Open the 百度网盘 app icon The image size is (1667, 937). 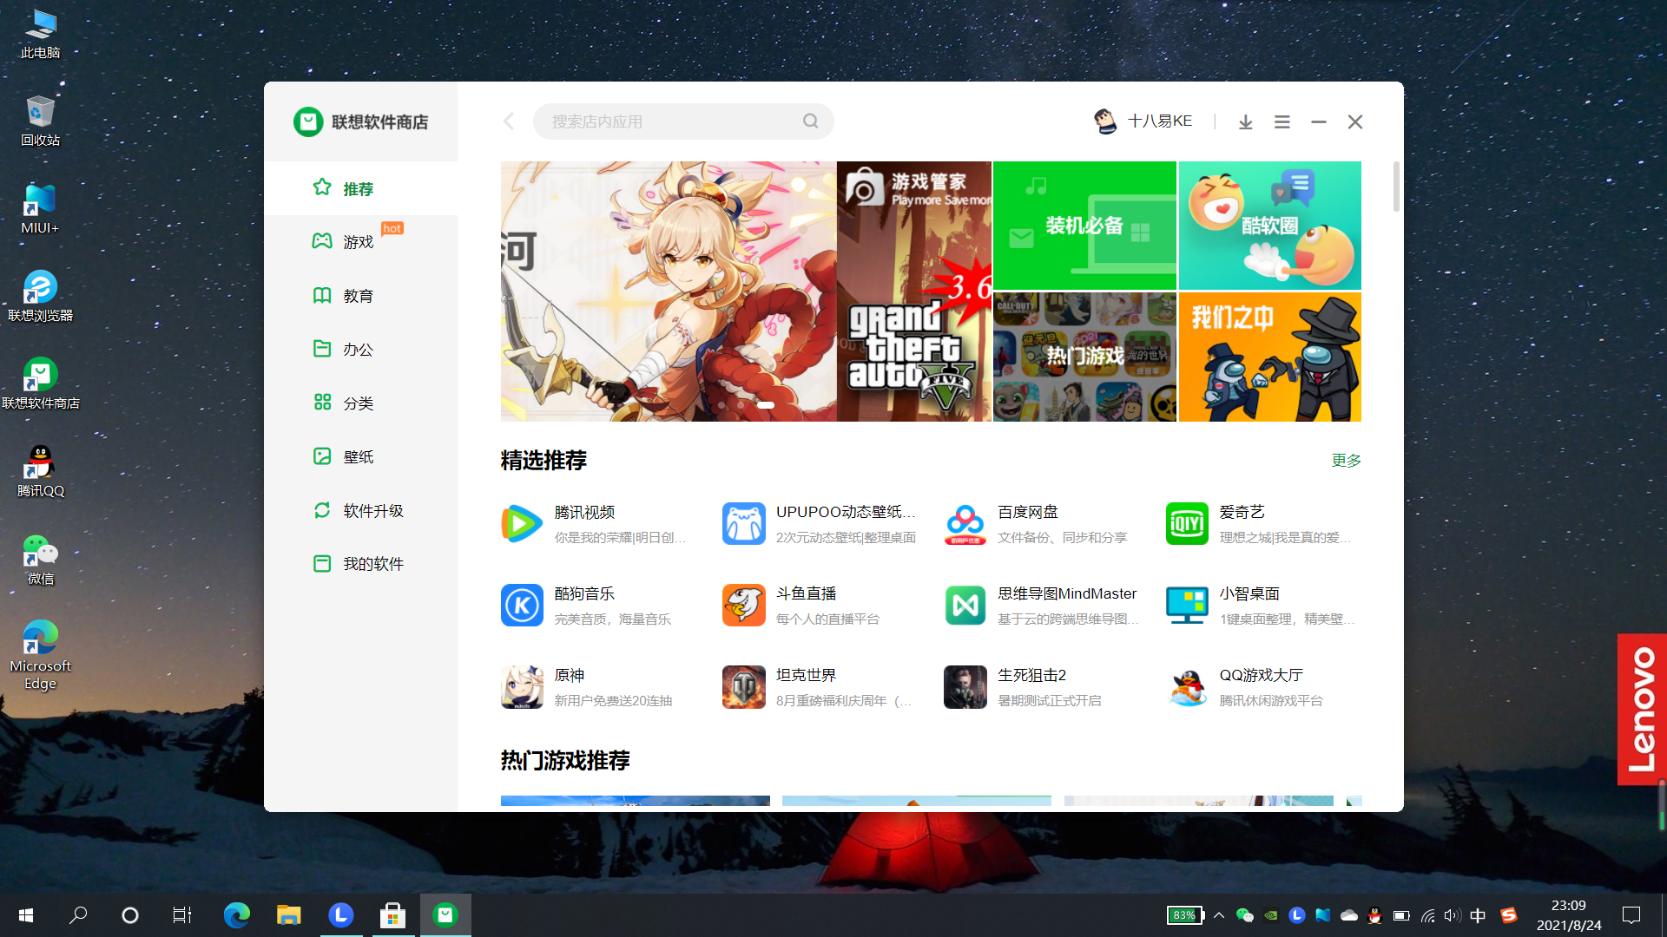(x=965, y=524)
